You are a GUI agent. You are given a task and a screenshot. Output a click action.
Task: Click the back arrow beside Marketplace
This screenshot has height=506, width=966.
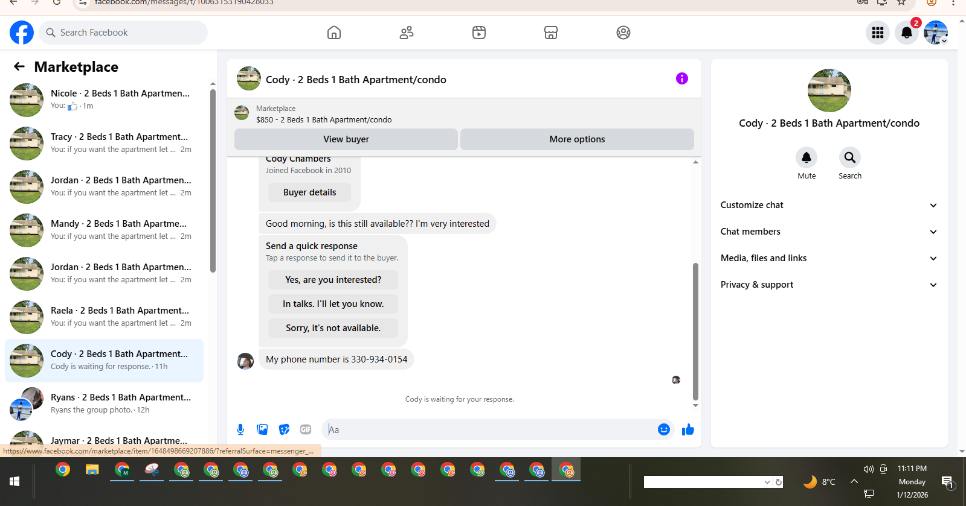point(19,66)
